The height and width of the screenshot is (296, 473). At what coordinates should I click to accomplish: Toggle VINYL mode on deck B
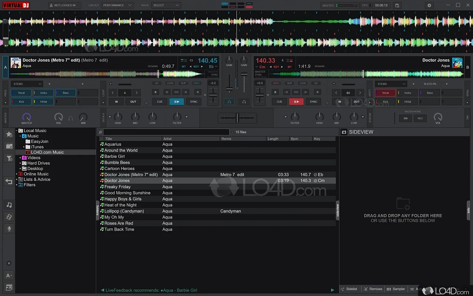point(276,83)
